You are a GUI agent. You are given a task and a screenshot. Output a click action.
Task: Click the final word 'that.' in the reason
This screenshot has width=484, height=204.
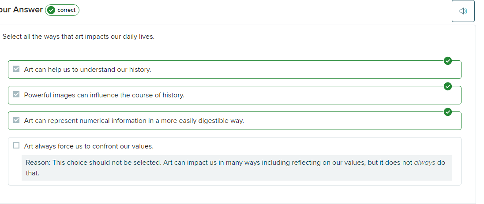tap(33, 173)
